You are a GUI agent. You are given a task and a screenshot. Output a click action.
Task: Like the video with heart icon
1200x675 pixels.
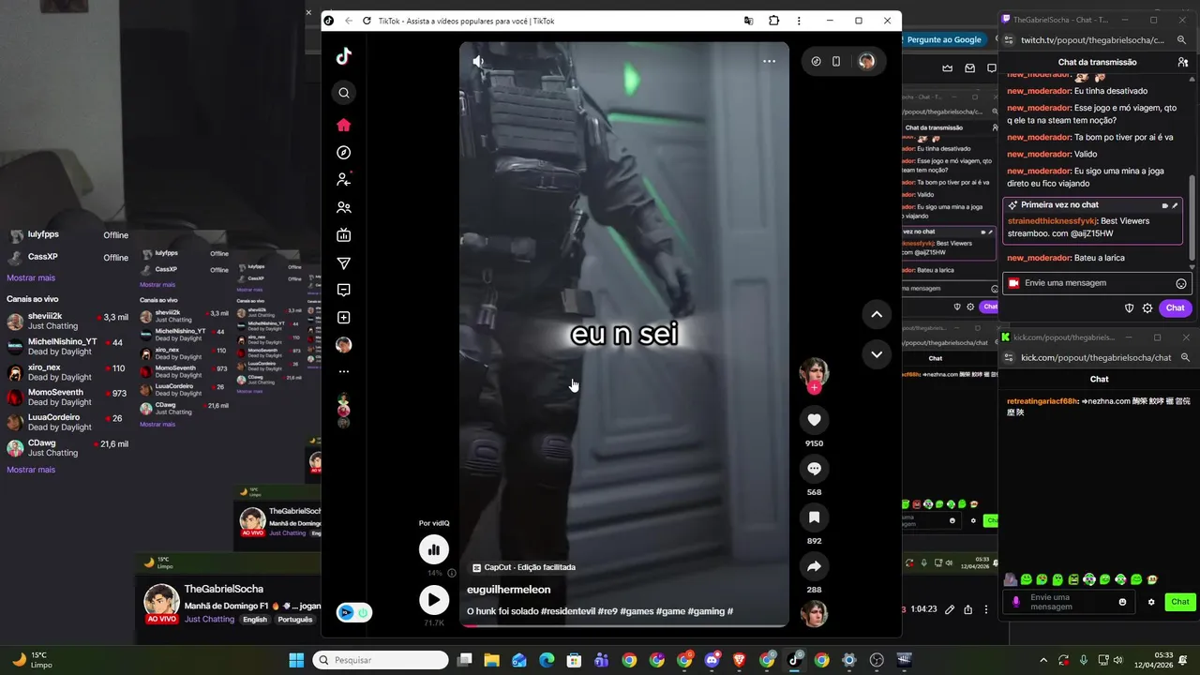(x=814, y=420)
